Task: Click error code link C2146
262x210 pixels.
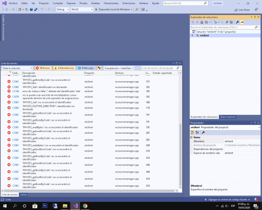Action: tap(16, 91)
